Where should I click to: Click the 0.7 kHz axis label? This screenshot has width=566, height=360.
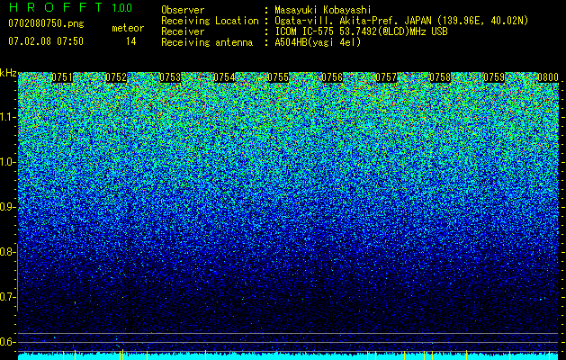click(x=7, y=297)
